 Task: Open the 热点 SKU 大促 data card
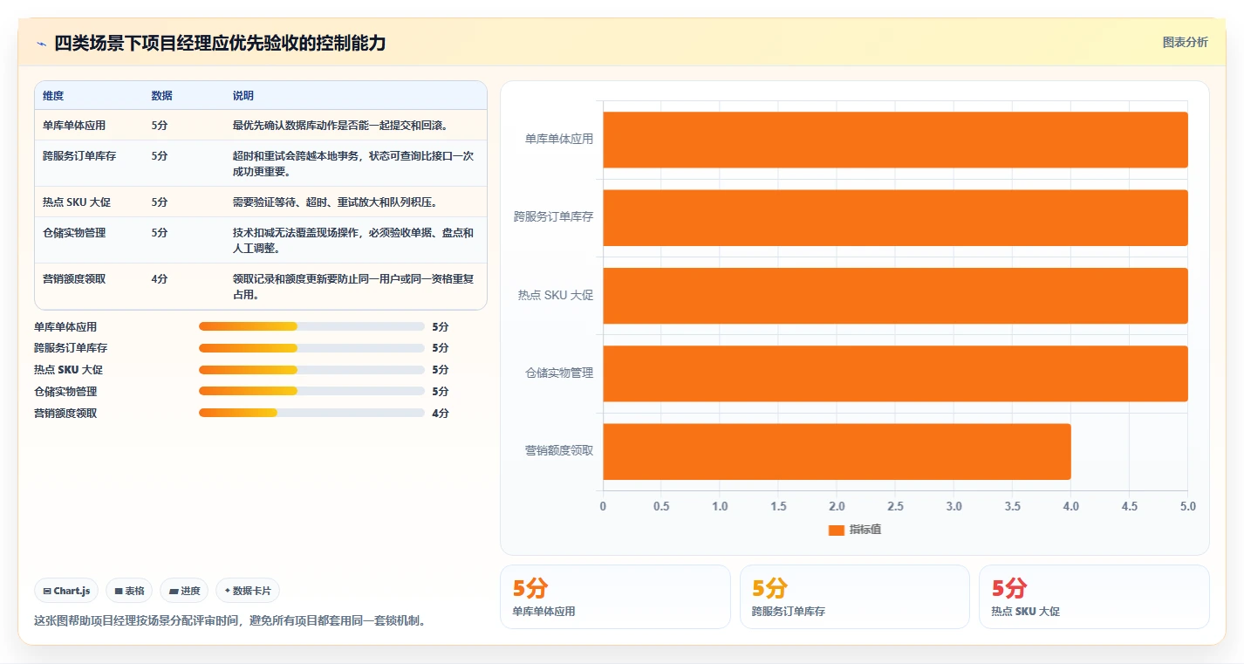pyautogui.click(x=1094, y=597)
